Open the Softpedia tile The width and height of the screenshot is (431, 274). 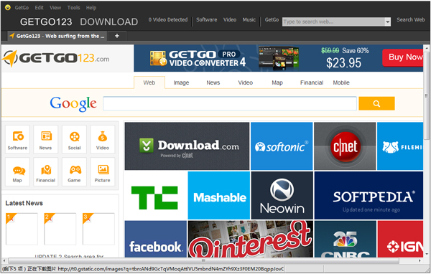[369, 196]
